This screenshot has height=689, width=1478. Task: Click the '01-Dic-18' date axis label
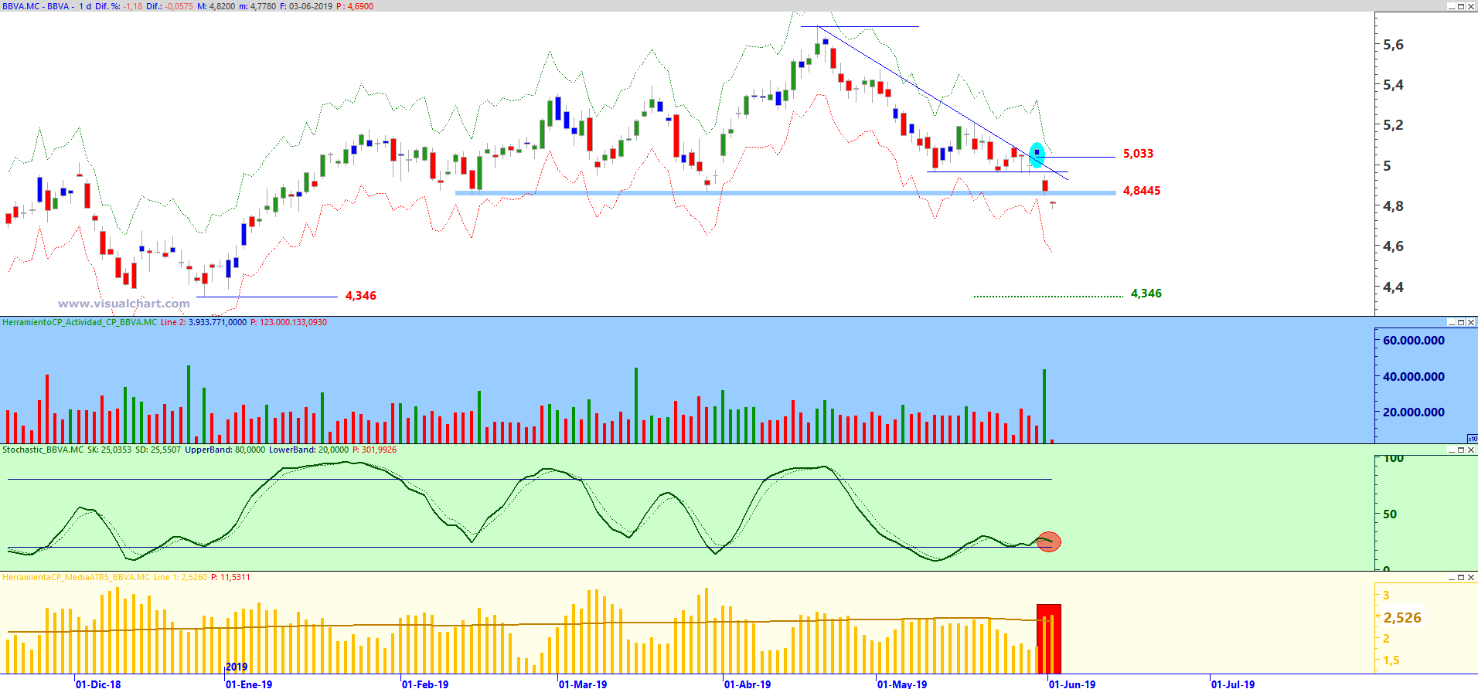point(98,684)
